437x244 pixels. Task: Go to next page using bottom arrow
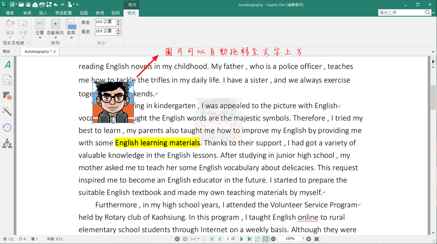[242, 239]
